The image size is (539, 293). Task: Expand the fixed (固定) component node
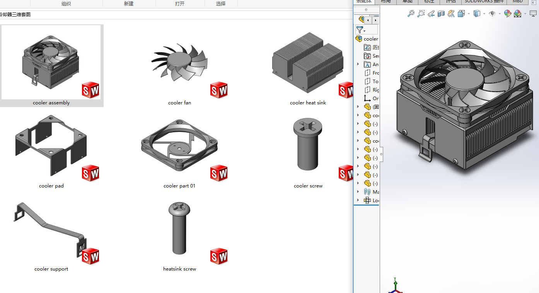358,107
